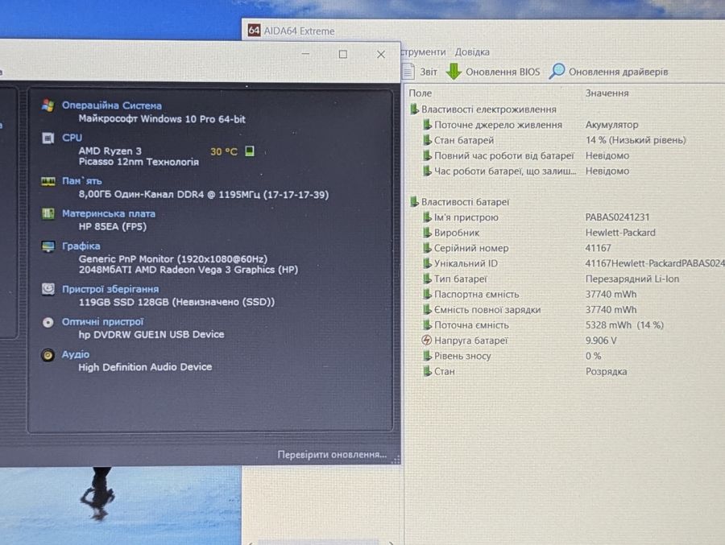Select the value 14 % (Низький рівень)
The image size is (725, 545).
[x=636, y=140]
